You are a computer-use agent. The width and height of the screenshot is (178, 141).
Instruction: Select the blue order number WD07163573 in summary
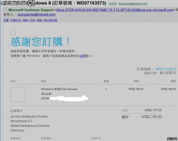coord(165,69)
